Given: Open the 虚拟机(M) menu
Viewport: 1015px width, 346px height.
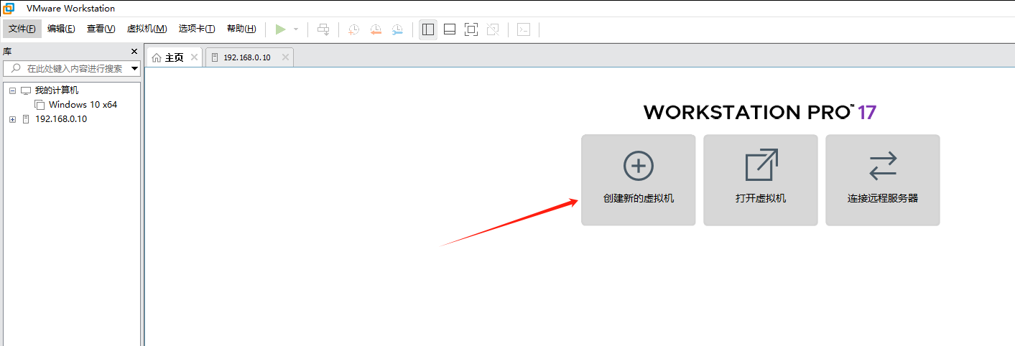Looking at the screenshot, I should [147, 29].
